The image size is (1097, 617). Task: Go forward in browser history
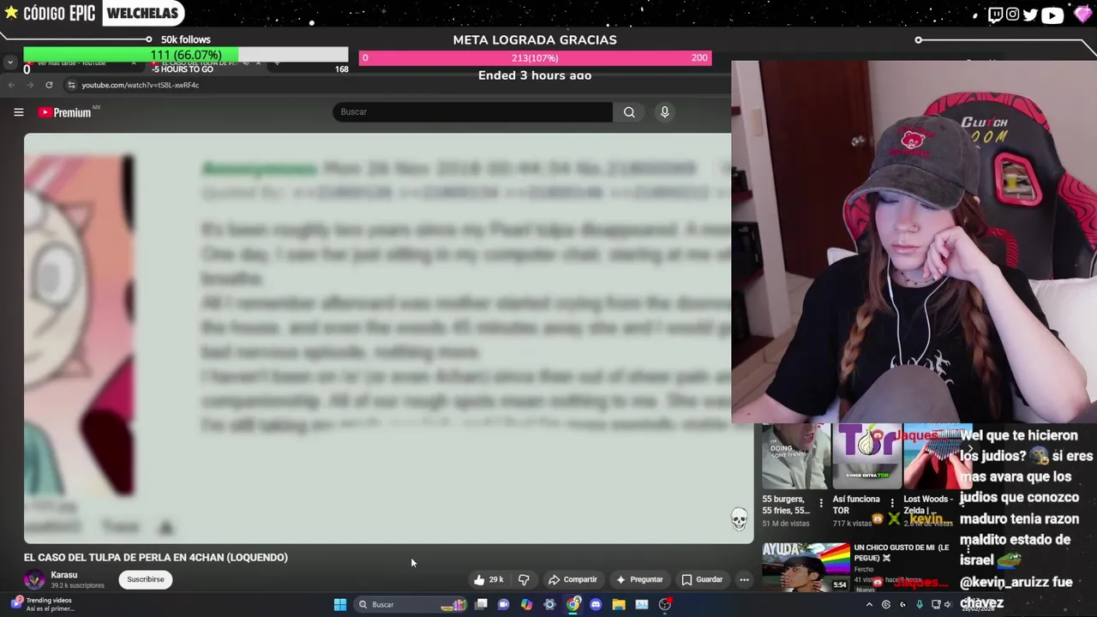coord(29,85)
